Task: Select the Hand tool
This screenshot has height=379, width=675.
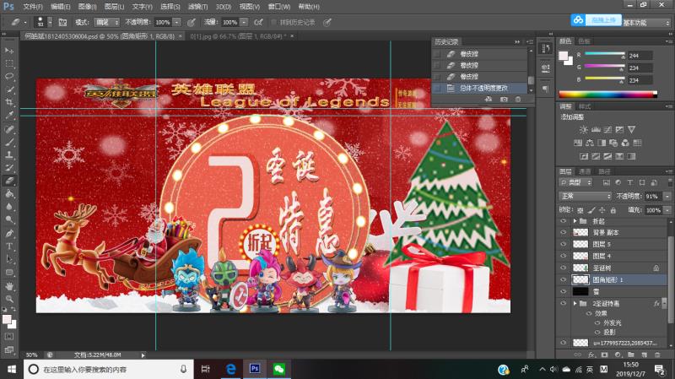Action: click(9, 286)
